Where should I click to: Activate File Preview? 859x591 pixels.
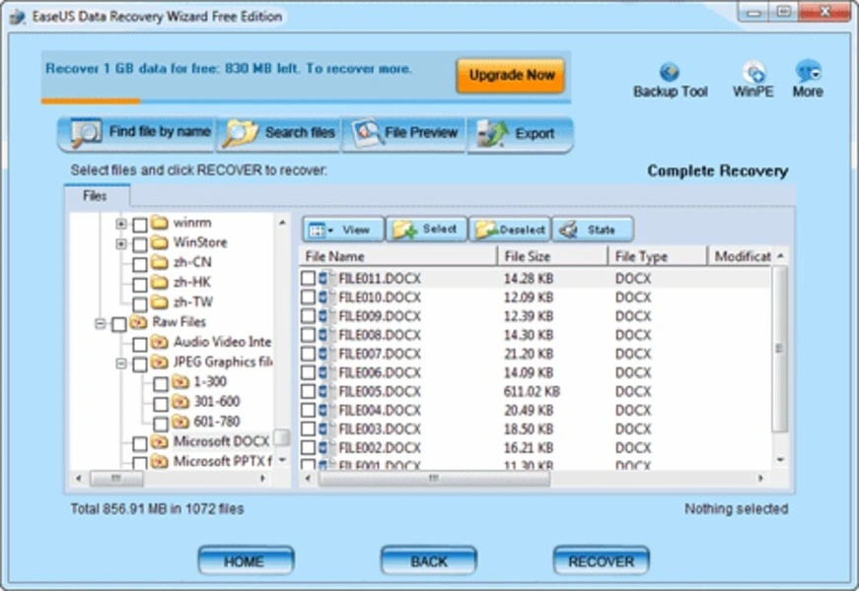point(404,131)
